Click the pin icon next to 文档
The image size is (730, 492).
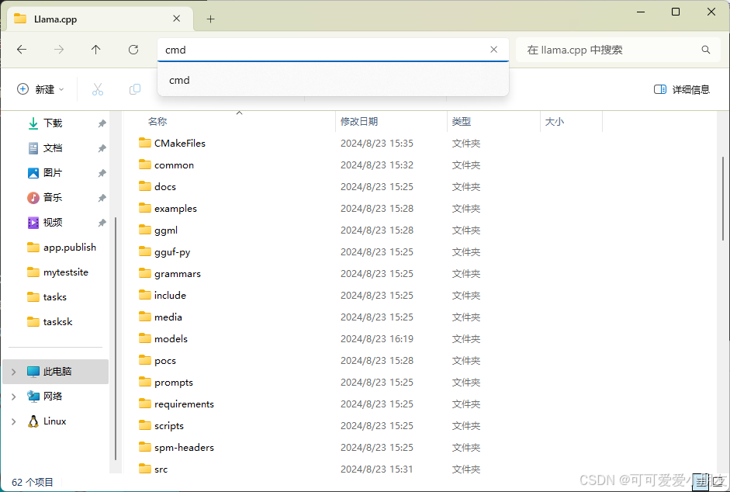click(102, 148)
